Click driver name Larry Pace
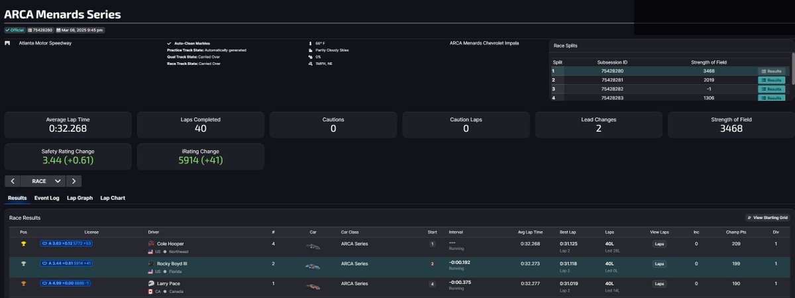795x298 pixels. pos(168,283)
